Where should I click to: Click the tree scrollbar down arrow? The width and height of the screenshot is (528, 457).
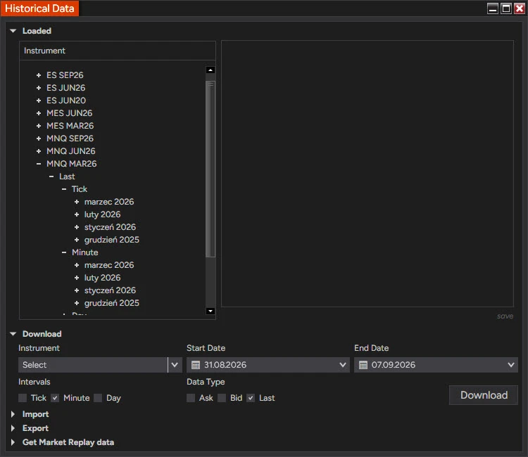(210, 311)
